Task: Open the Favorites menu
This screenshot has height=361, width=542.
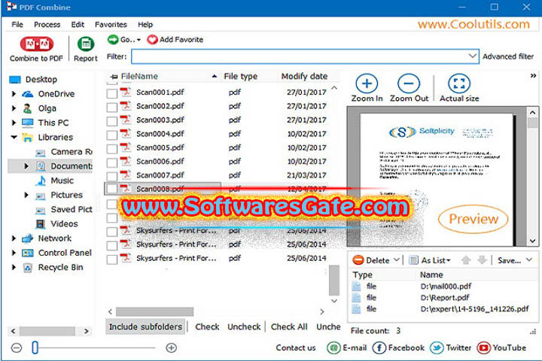Action: tap(111, 25)
